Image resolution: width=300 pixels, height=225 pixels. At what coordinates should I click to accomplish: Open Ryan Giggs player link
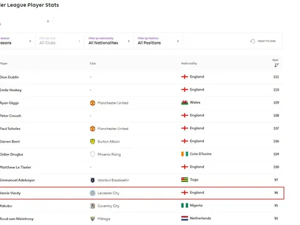coord(9,103)
